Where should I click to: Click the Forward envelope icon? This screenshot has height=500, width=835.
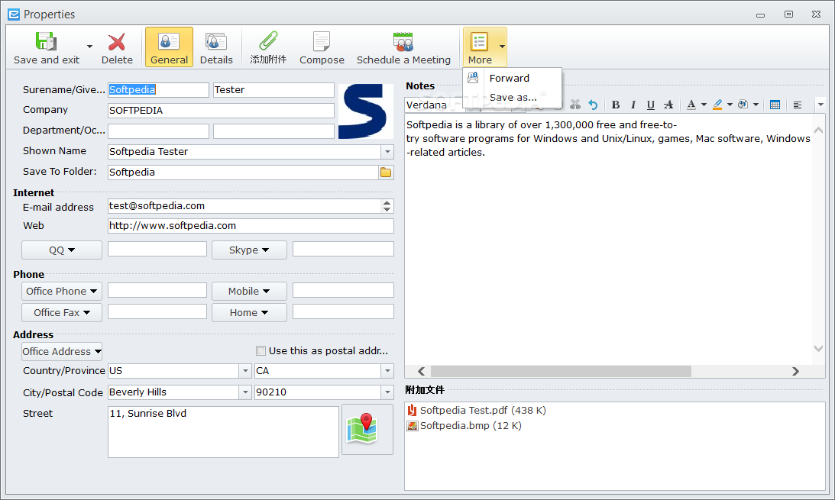pos(473,78)
